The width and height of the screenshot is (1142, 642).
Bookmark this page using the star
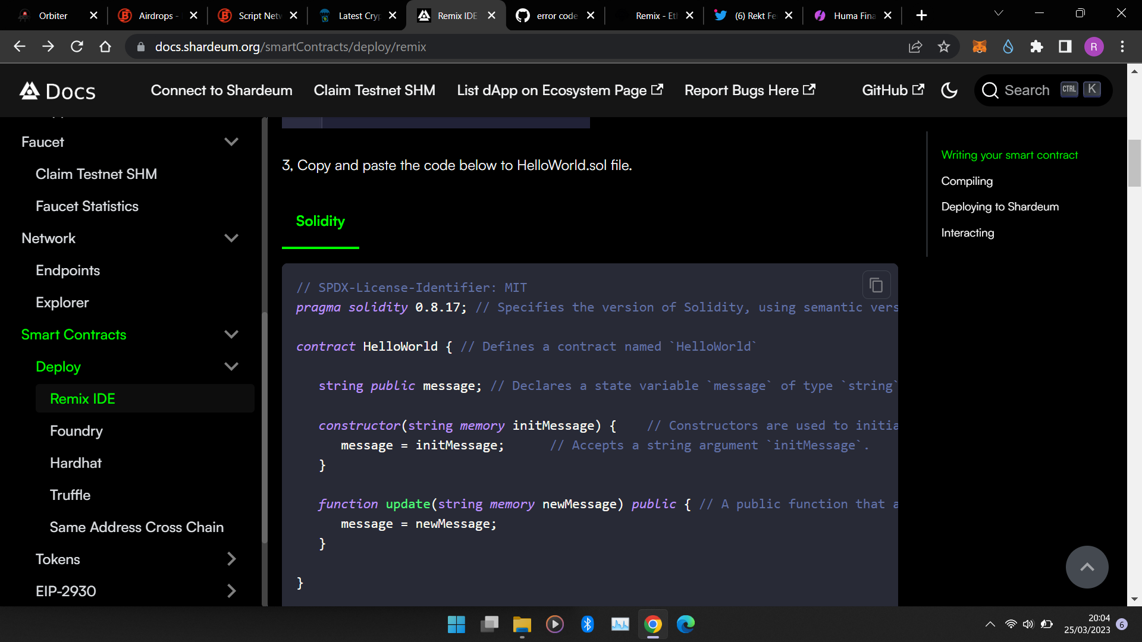944,46
